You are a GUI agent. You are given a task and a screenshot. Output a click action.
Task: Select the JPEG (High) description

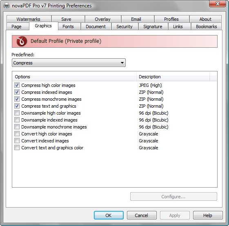pos(150,85)
